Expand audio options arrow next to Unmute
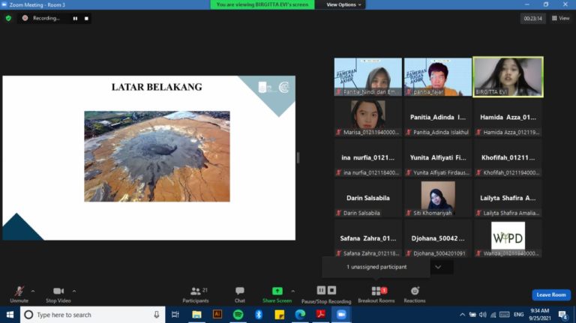Screen dimensions: 576x323 click(32, 290)
